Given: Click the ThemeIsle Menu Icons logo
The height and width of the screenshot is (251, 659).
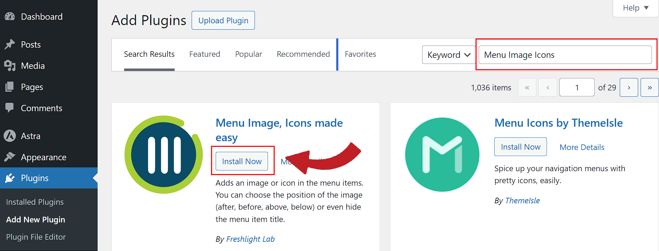Looking at the screenshot, I should pyautogui.click(x=442, y=155).
